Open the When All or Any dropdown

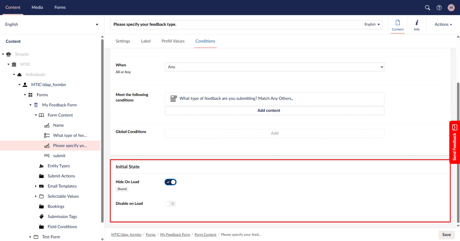coord(274,67)
